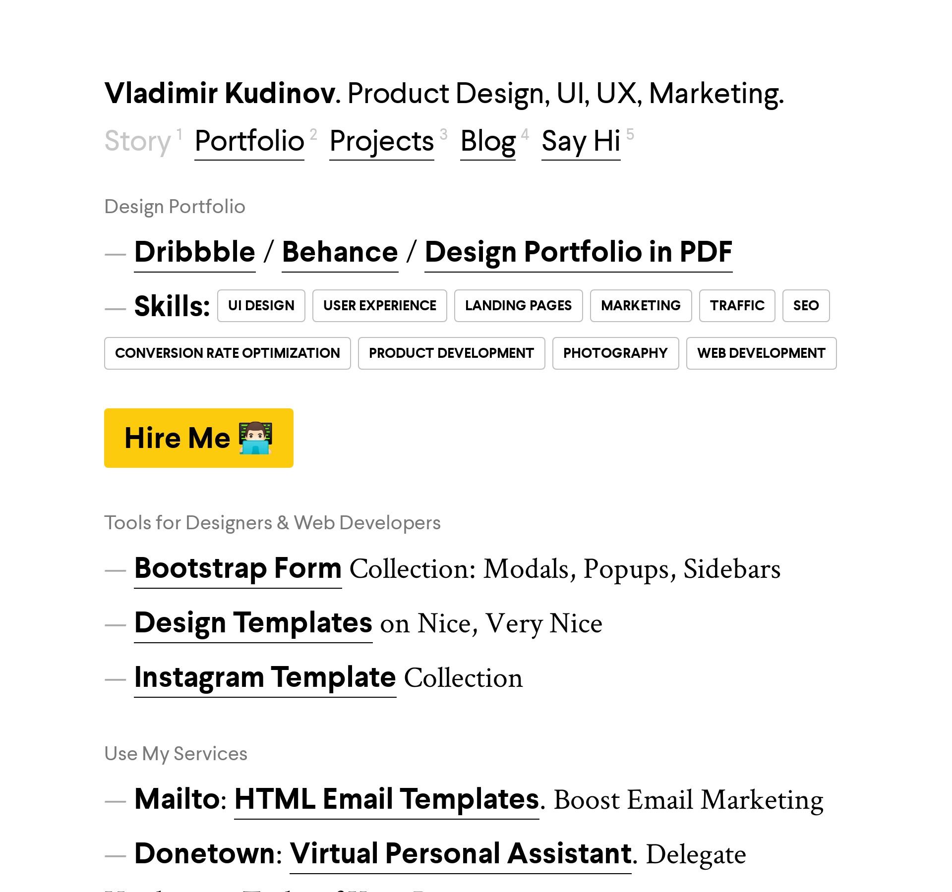Visit the HTML Email Templates link

coord(386,799)
